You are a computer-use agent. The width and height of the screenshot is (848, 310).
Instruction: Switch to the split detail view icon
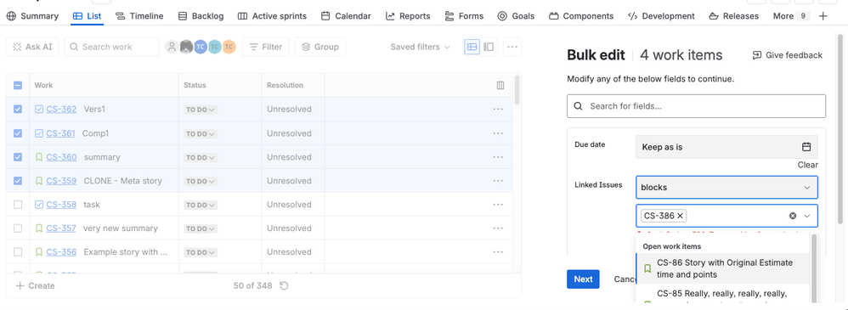(489, 47)
